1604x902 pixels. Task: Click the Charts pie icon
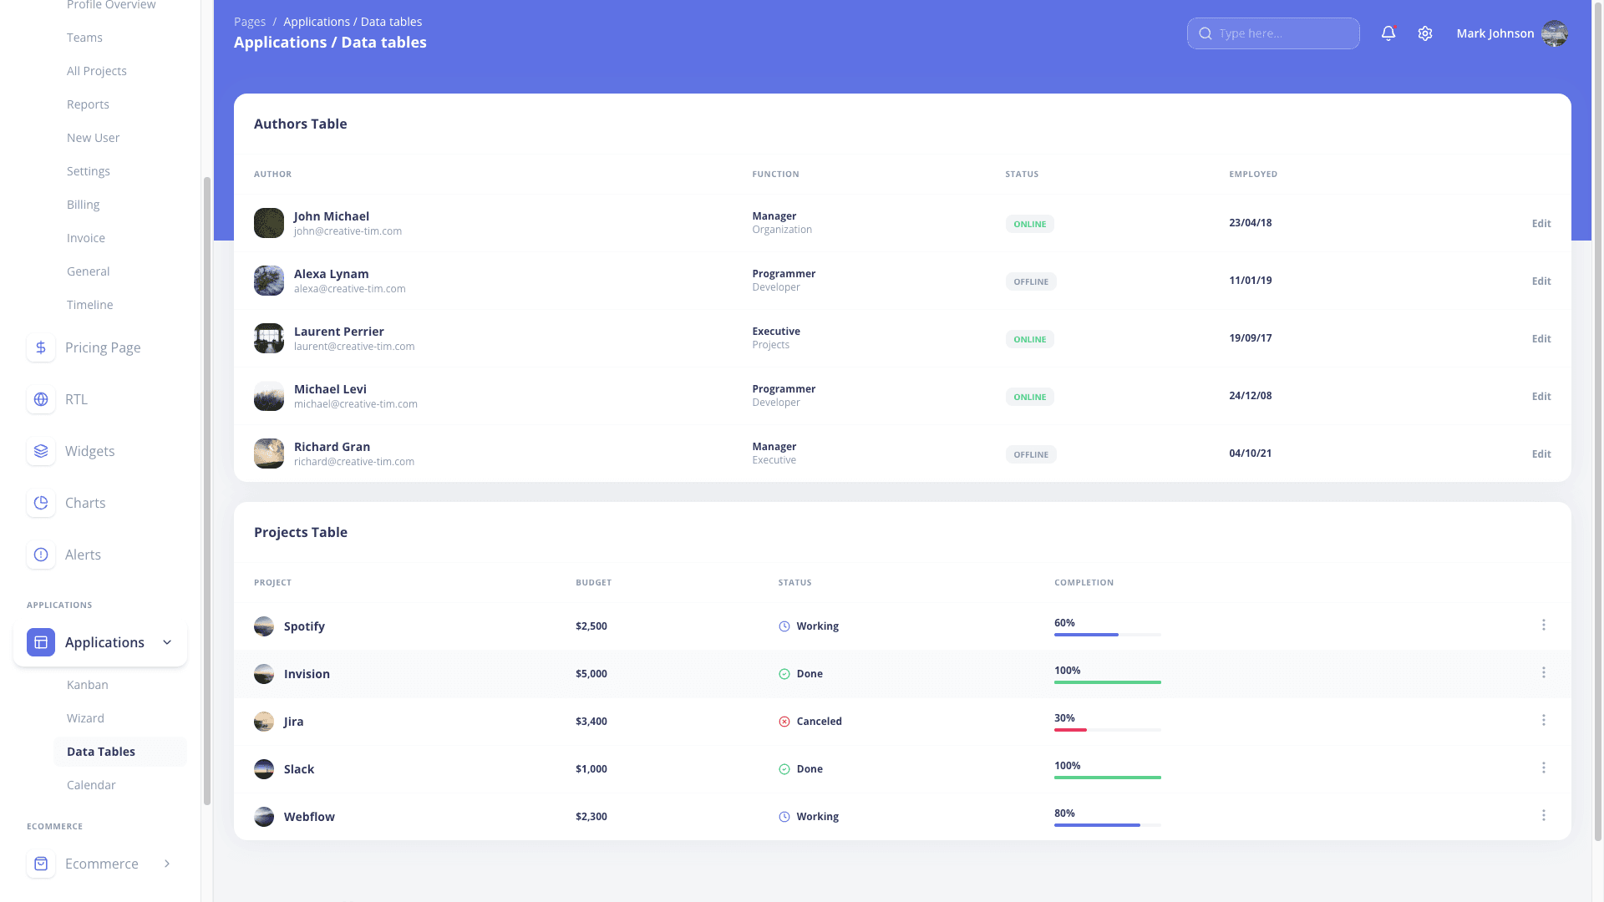[x=41, y=503]
